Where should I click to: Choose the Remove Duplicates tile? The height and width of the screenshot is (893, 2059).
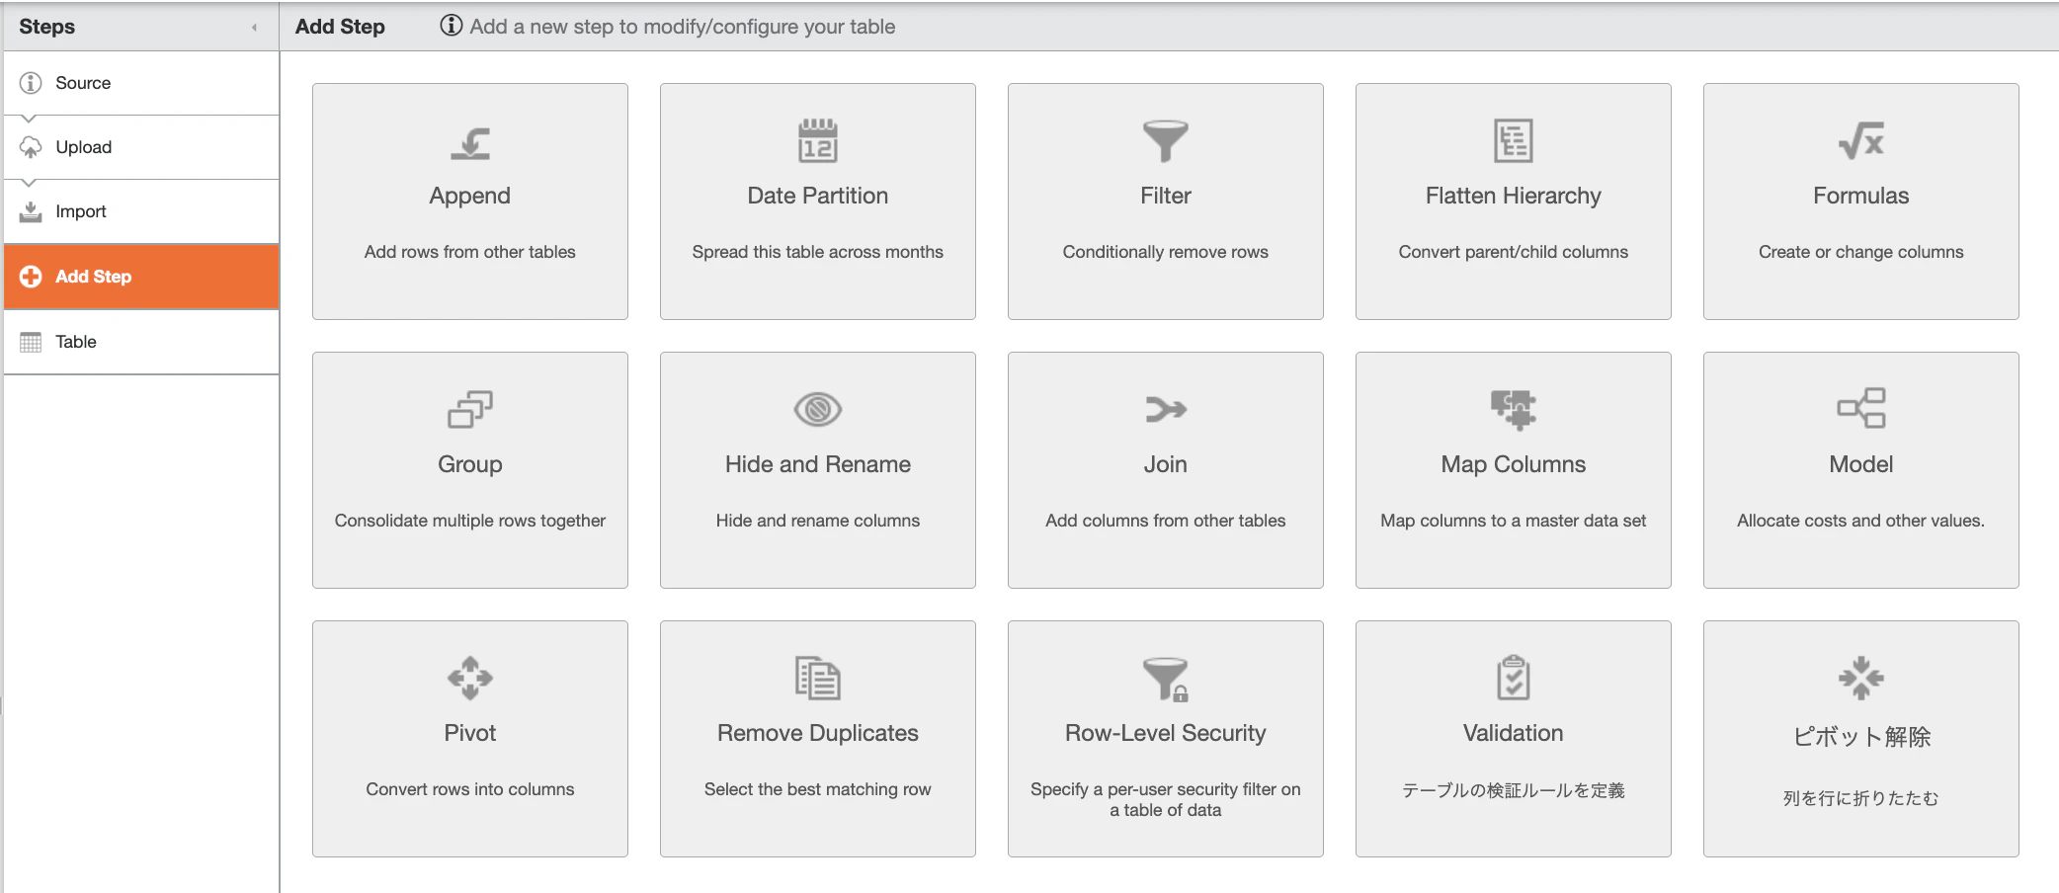[818, 739]
